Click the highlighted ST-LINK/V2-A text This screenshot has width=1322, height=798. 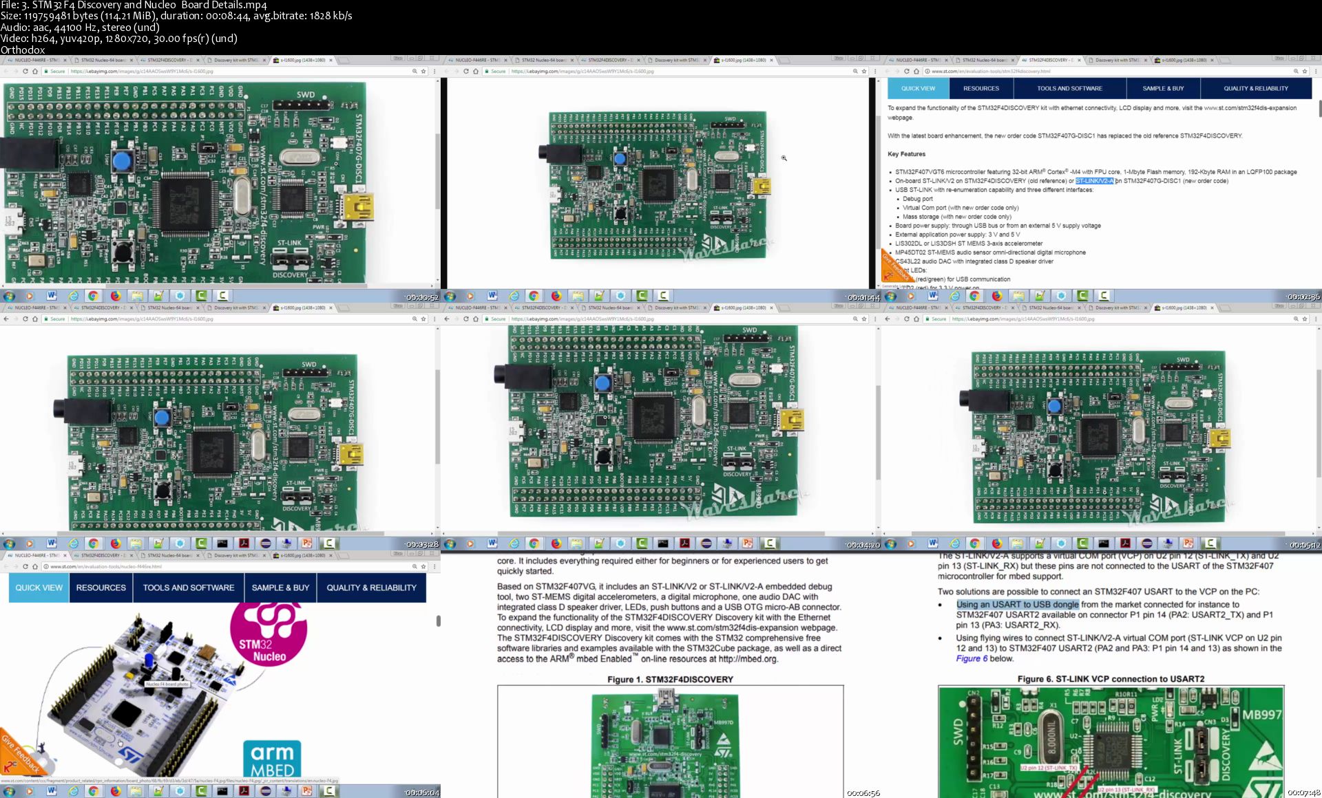pyautogui.click(x=1094, y=181)
